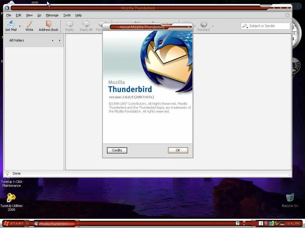Screen dimensions: 305x228
Task: Click the version 2.0.0.9 text
Action: (x=131, y=97)
